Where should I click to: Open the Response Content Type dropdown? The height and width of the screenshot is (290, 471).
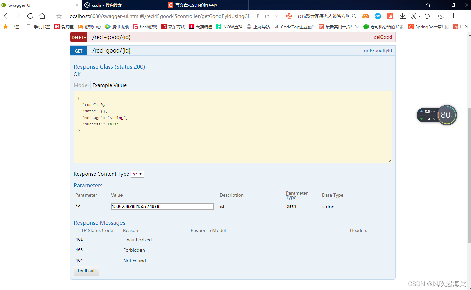(x=137, y=174)
